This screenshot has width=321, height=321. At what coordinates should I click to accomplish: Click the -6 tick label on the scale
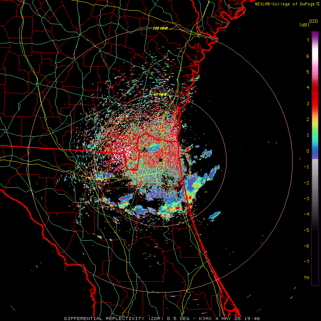306,246
